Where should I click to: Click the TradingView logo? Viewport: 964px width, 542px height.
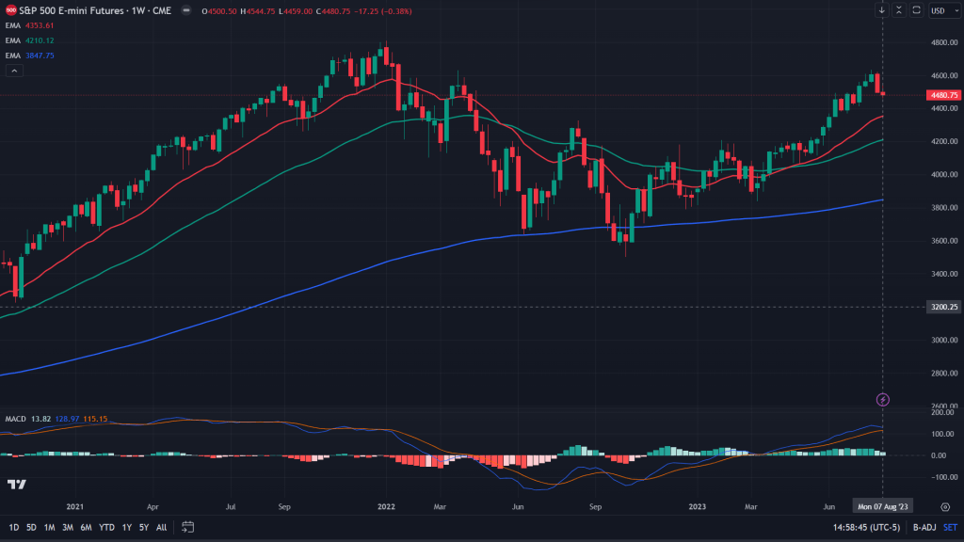pos(16,484)
